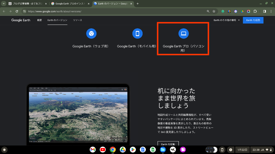This screenshot has height=154, width=275.
Task: Open the multicolor globe extension icon
Action: pos(229,11)
